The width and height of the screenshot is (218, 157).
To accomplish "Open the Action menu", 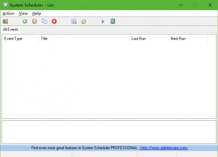I will [x=8, y=13].
